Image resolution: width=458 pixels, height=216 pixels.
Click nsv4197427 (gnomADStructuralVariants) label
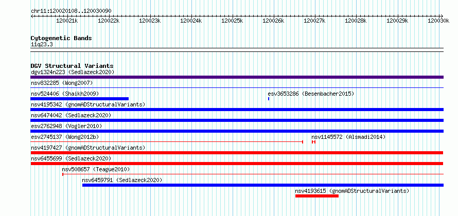tap(88, 148)
